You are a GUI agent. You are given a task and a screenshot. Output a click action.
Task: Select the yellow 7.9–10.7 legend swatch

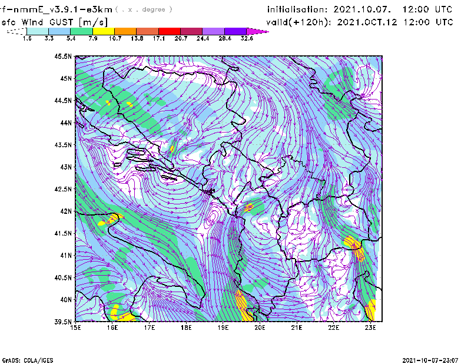tap(104, 31)
